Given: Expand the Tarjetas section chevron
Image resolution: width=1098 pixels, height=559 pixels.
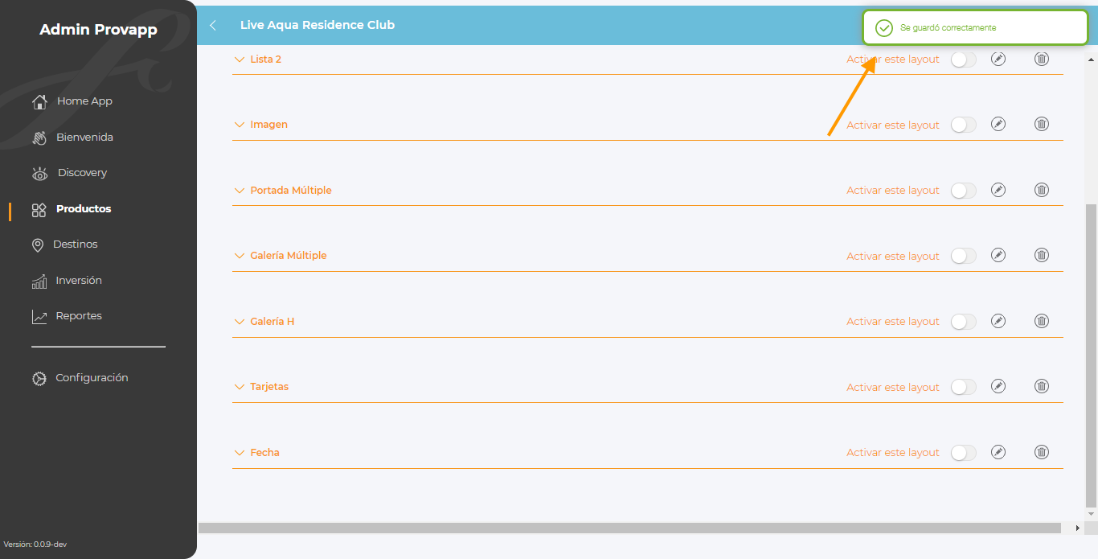Looking at the screenshot, I should pos(239,387).
